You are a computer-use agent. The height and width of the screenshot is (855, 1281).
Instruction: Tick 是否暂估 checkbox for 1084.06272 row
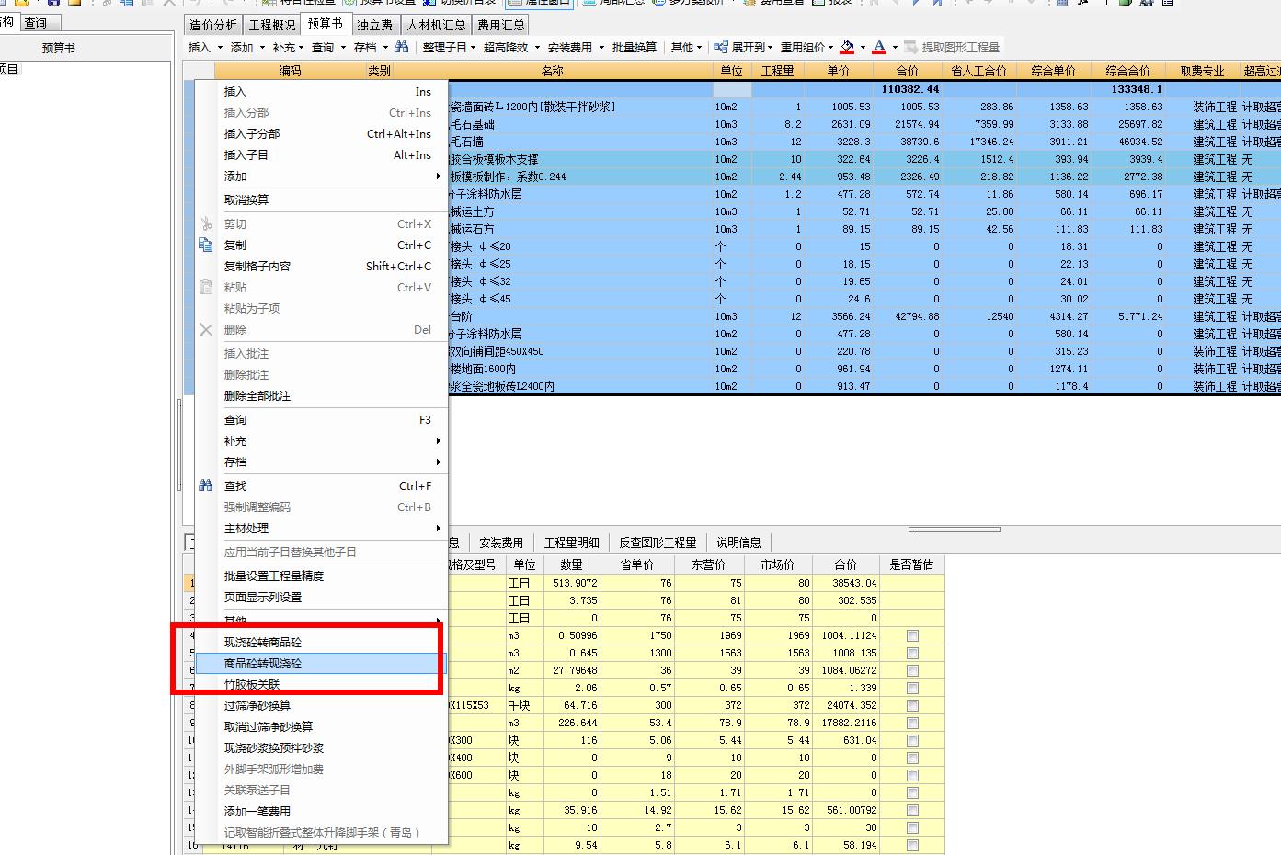pyautogui.click(x=912, y=671)
